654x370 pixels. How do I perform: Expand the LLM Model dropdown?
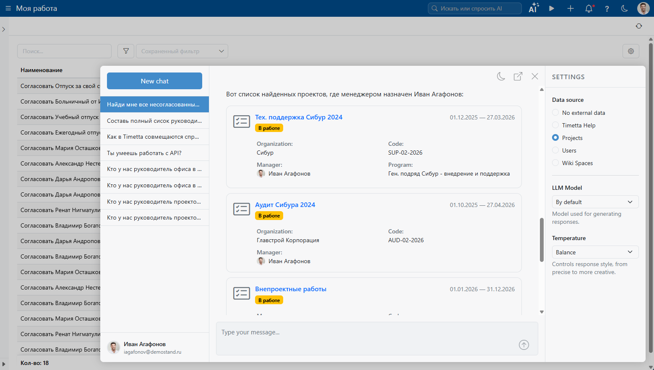click(595, 202)
